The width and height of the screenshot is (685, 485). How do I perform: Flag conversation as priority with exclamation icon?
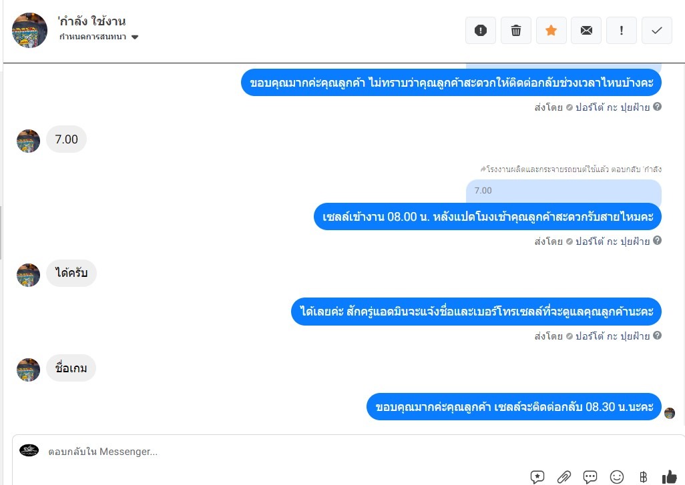click(x=622, y=31)
